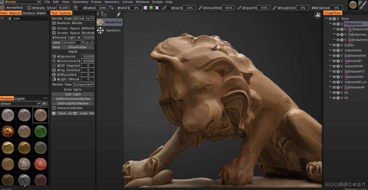Add a new shader folder with plus icon
Screen dimensions: 368x190
point(44,104)
